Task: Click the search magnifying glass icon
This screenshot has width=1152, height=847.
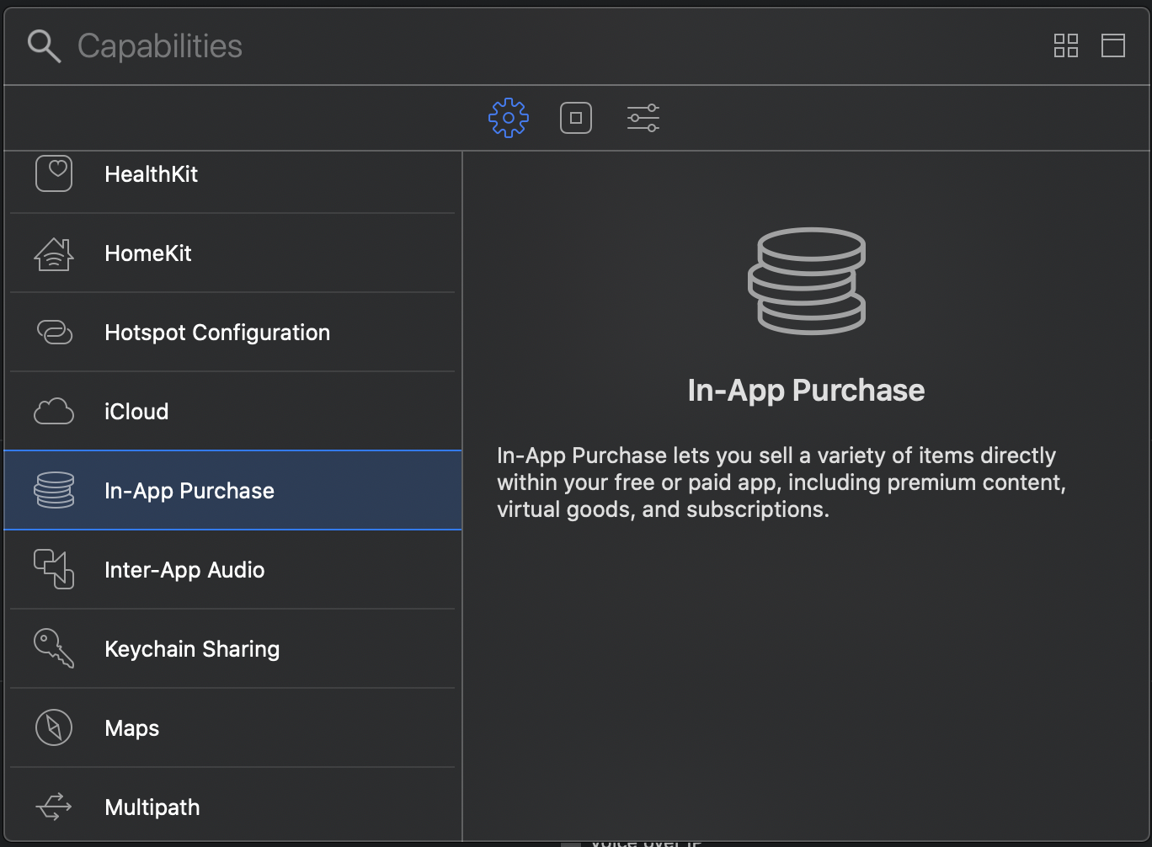Action: [x=44, y=46]
